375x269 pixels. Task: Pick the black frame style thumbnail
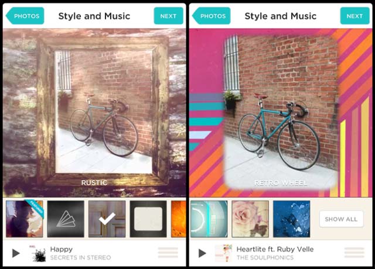(148, 219)
